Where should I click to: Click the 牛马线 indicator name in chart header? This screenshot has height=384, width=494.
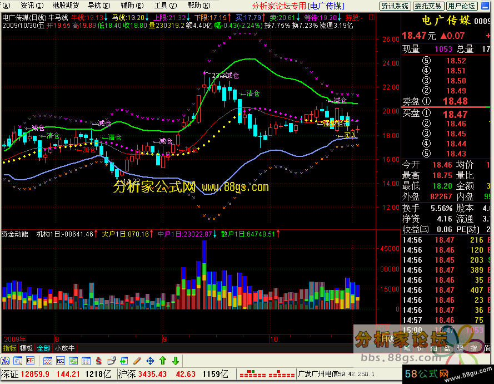(58, 18)
